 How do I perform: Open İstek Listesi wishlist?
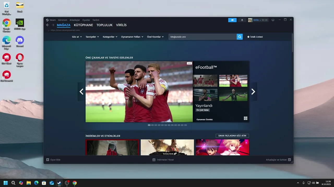click(x=255, y=37)
